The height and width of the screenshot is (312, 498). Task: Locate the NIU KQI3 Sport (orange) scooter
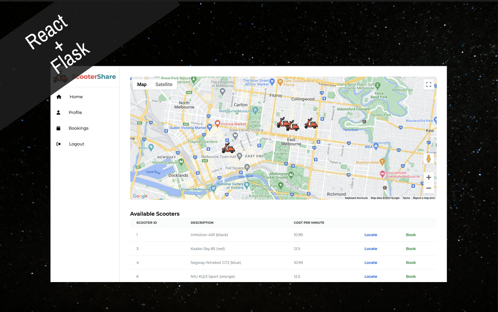[370, 277]
